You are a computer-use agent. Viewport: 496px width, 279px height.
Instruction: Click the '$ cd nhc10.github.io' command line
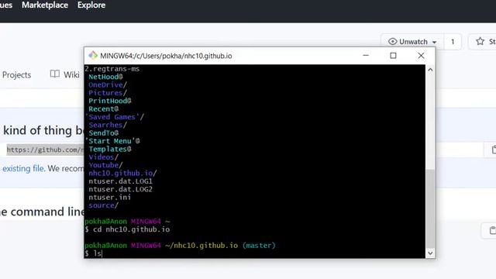point(127,229)
